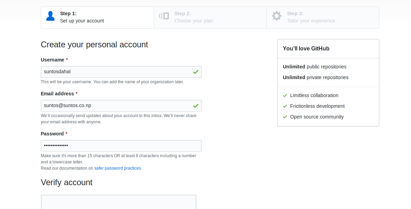The image size is (411, 209).
Task: Click the Password label
Action: coord(52,134)
